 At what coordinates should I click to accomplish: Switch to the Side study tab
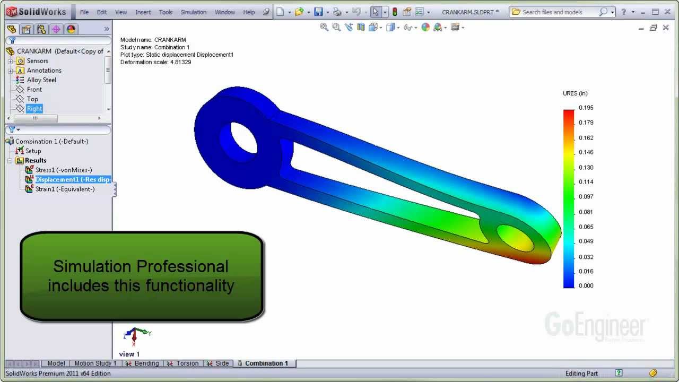coord(217,363)
